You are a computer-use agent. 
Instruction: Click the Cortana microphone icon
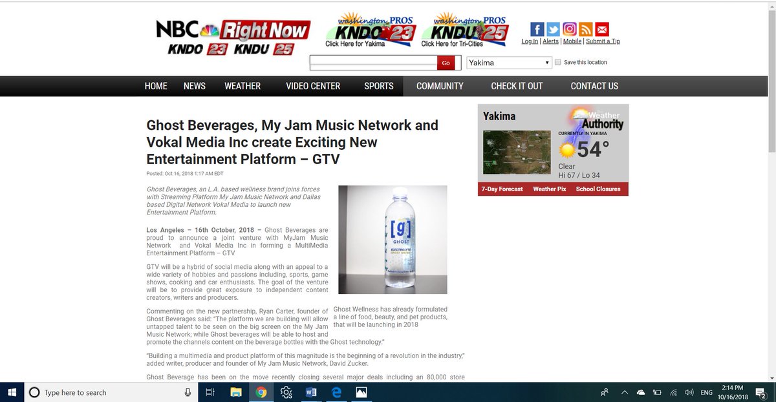coord(188,392)
